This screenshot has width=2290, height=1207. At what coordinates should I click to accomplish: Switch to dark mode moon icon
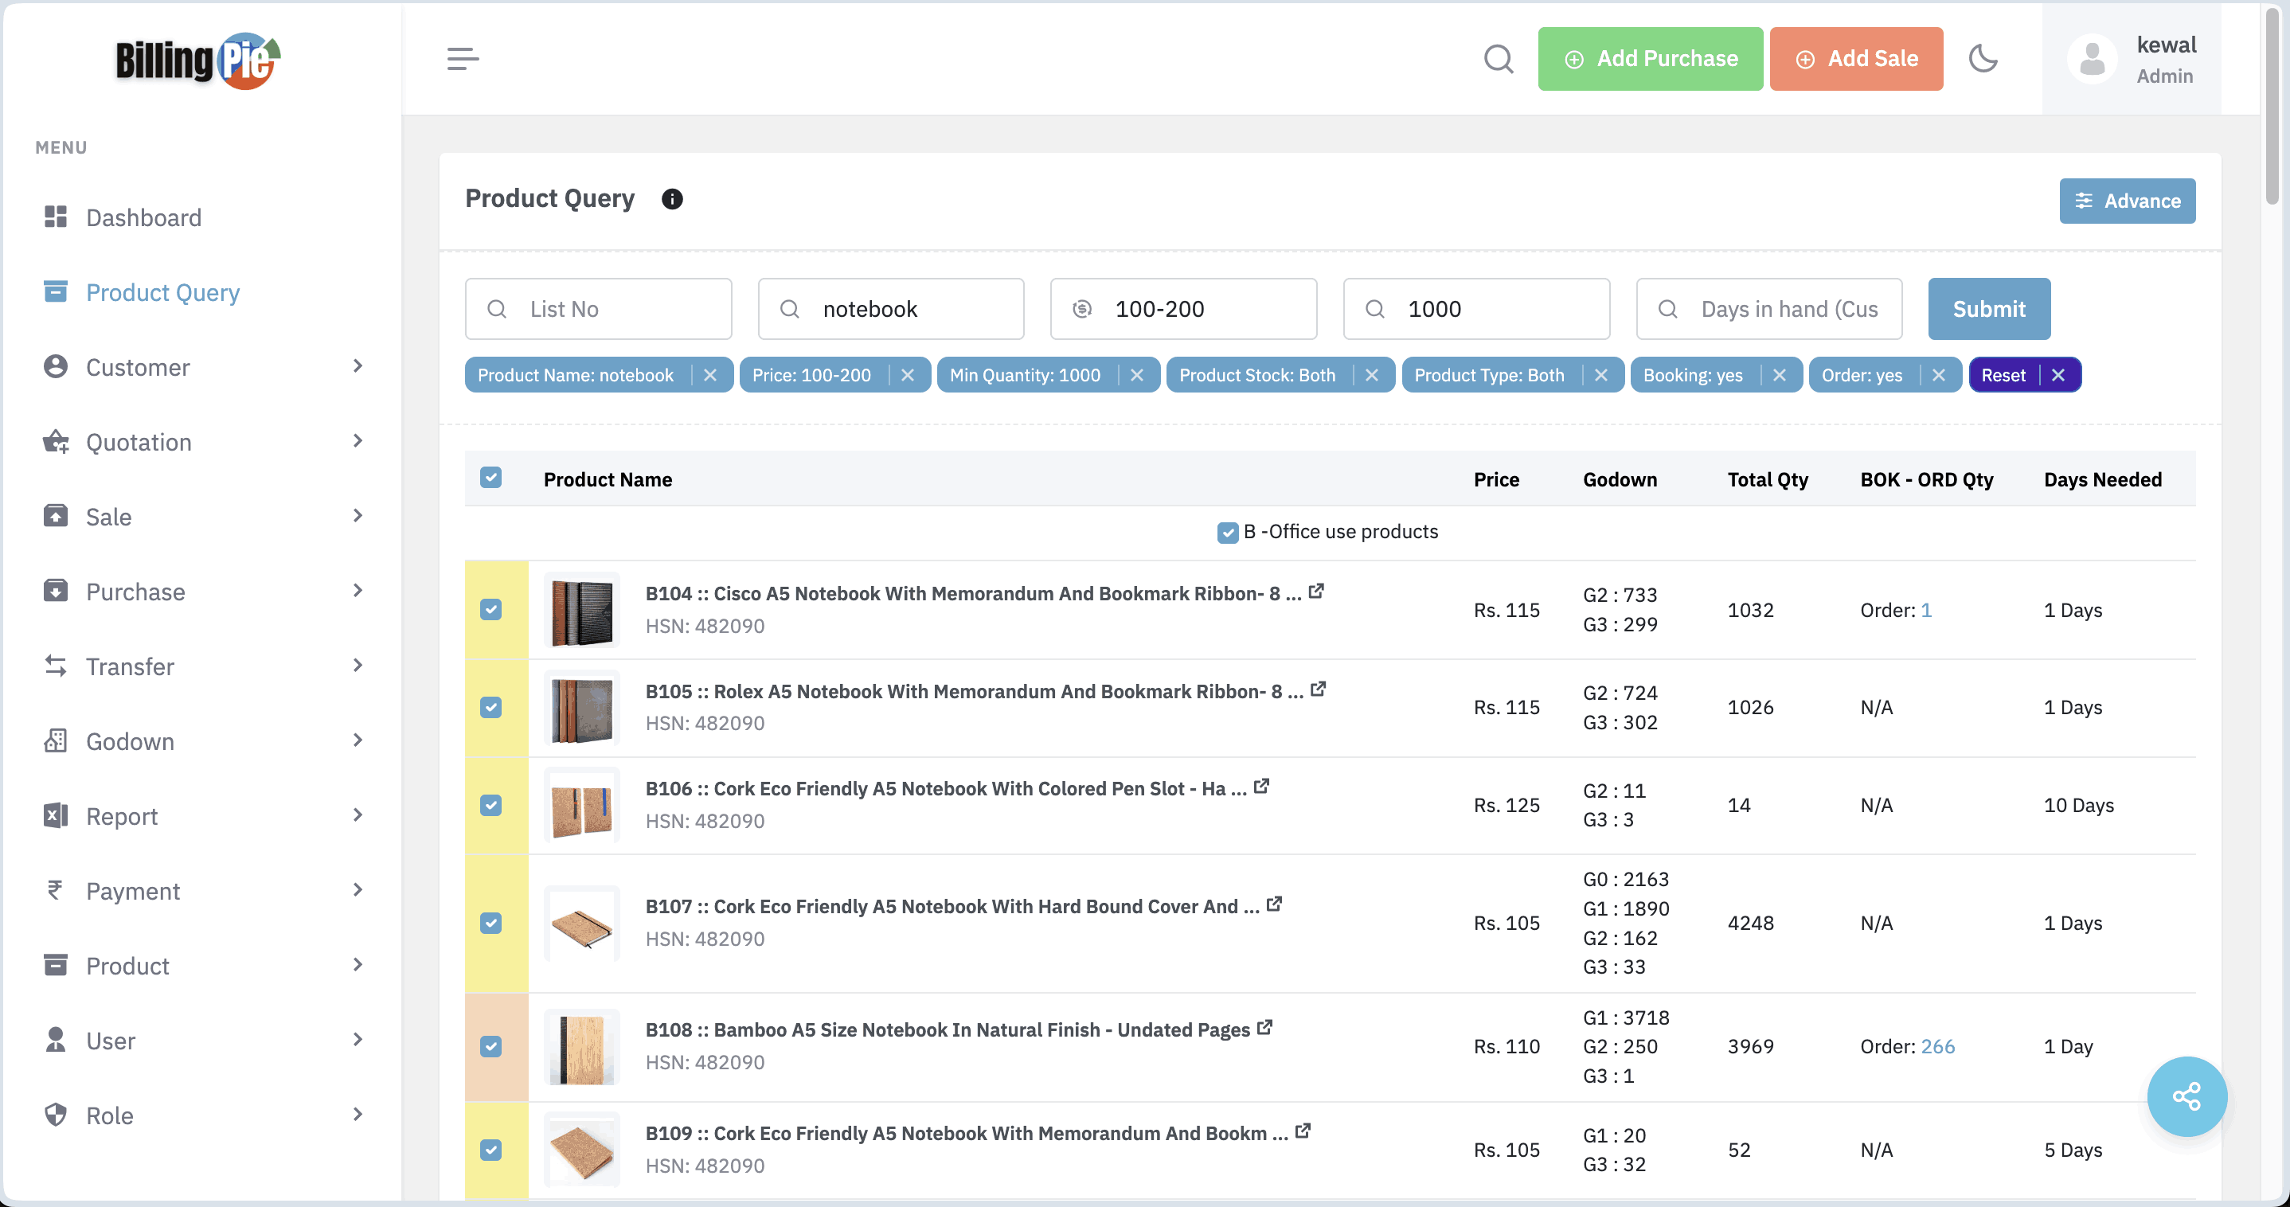(x=1983, y=59)
